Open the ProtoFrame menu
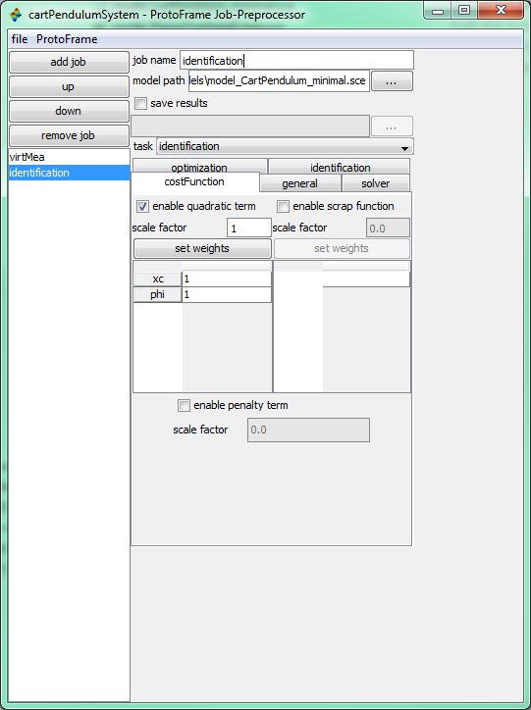The image size is (531, 710). [x=67, y=39]
